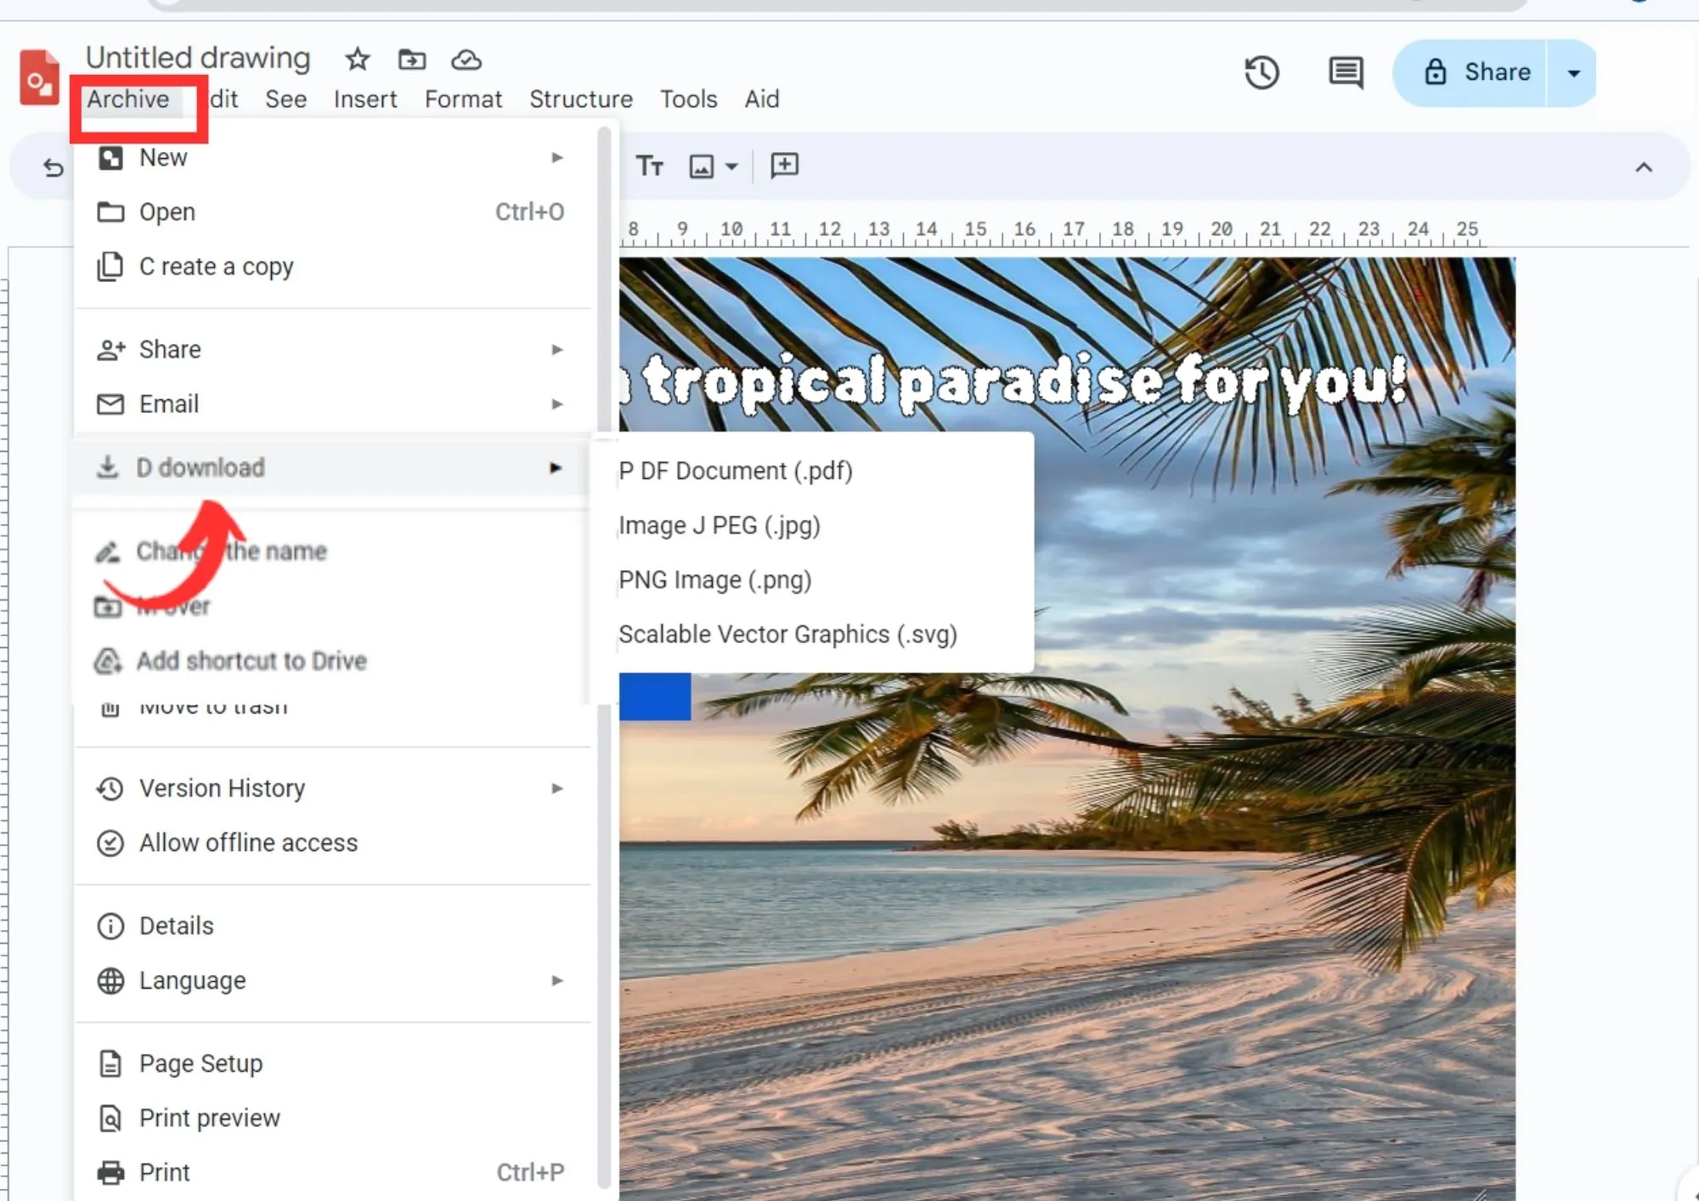Screen dimensions: 1699x1201
Task: Click the Download submenu expander arrow
Action: (557, 466)
